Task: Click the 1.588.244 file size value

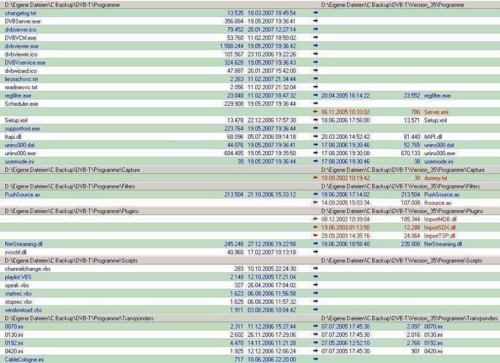Action: pyautogui.click(x=231, y=46)
